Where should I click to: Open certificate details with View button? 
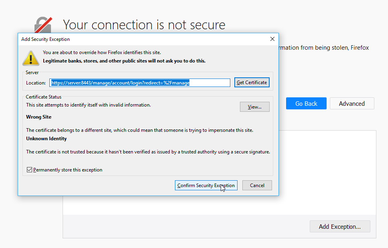254,107
